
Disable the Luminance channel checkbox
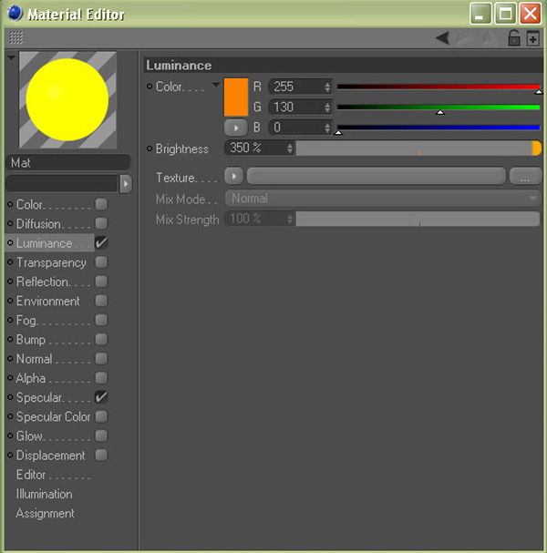(x=101, y=243)
